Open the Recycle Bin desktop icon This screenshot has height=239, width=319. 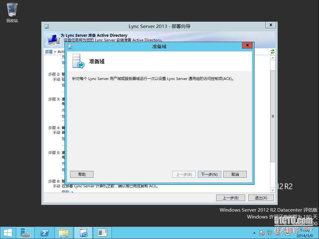coord(12,12)
